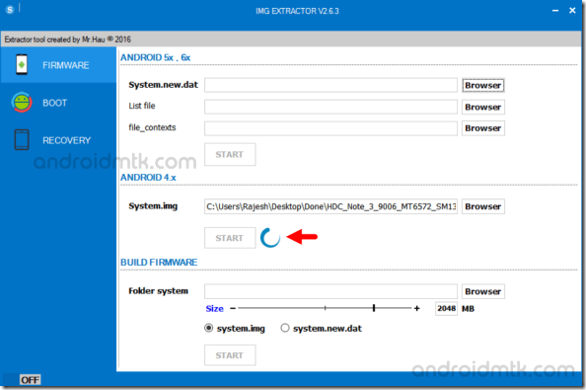This screenshot has width=586, height=390.
Task: Open the FIRMWARE section in sidebar
Action: 58,65
